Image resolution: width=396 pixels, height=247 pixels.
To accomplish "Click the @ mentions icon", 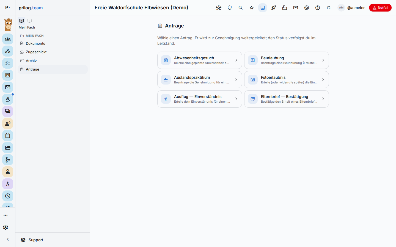I will click(307, 8).
